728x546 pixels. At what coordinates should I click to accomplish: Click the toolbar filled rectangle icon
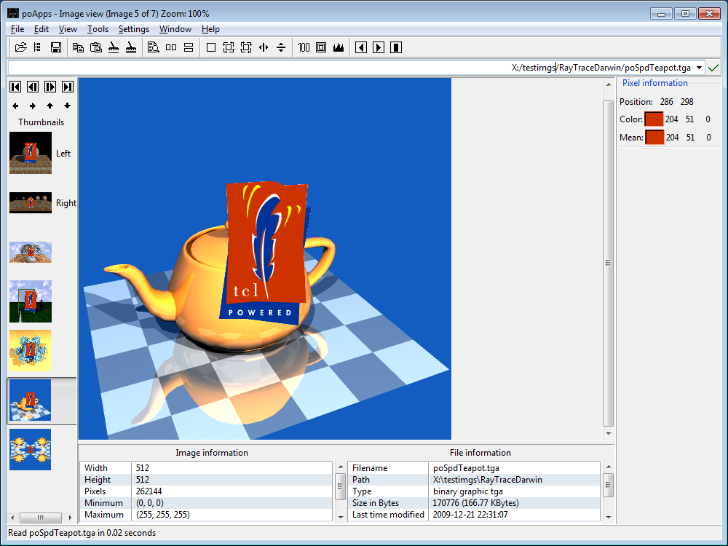coord(396,47)
